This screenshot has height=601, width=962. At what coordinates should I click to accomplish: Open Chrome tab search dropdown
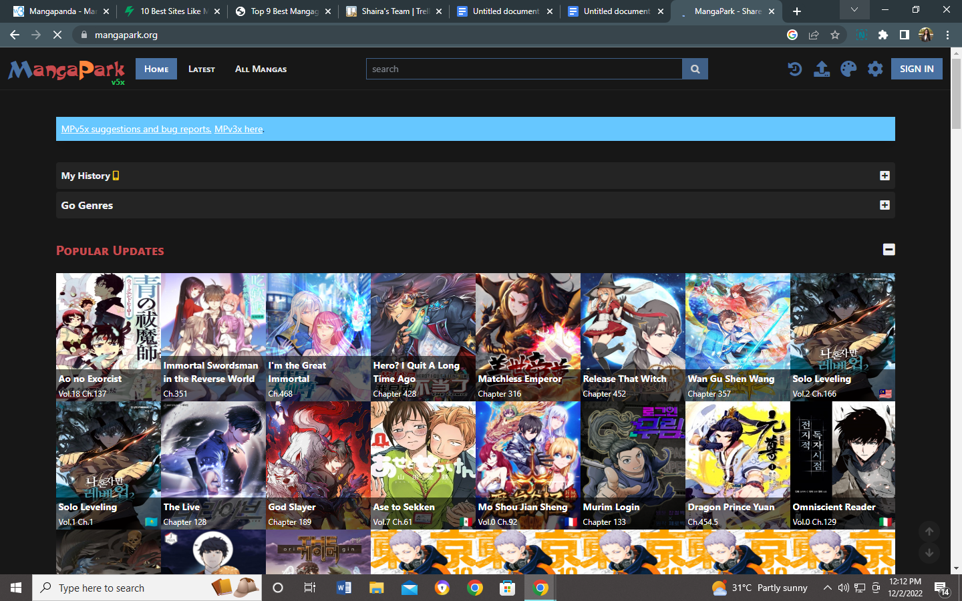click(x=854, y=10)
